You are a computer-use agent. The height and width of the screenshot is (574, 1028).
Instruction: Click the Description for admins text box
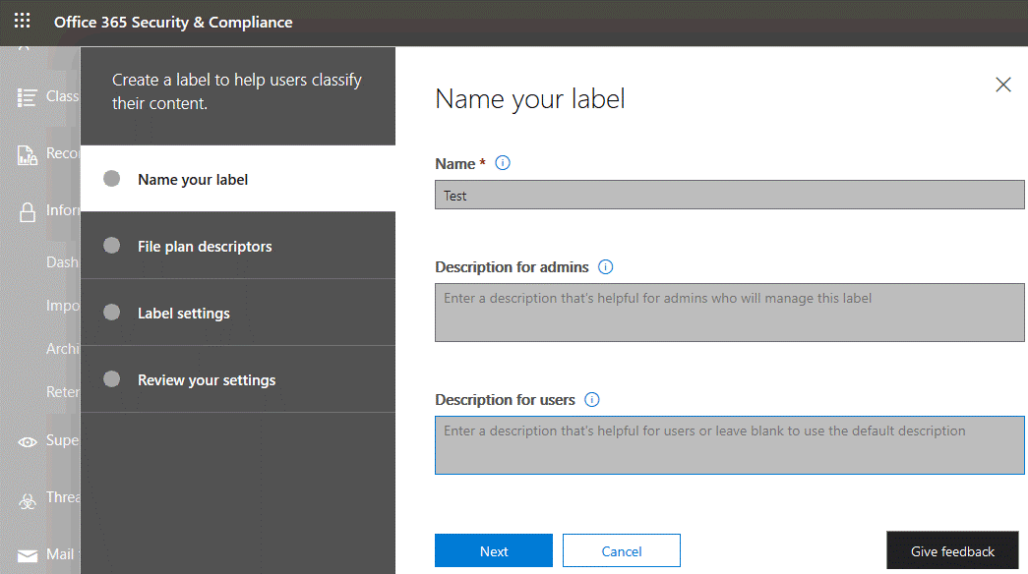(x=729, y=313)
